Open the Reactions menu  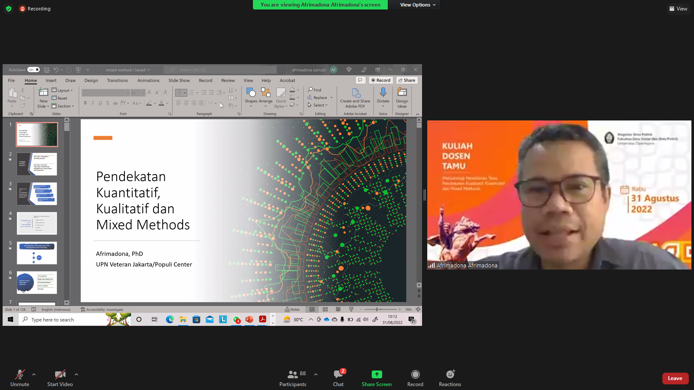coord(450,374)
